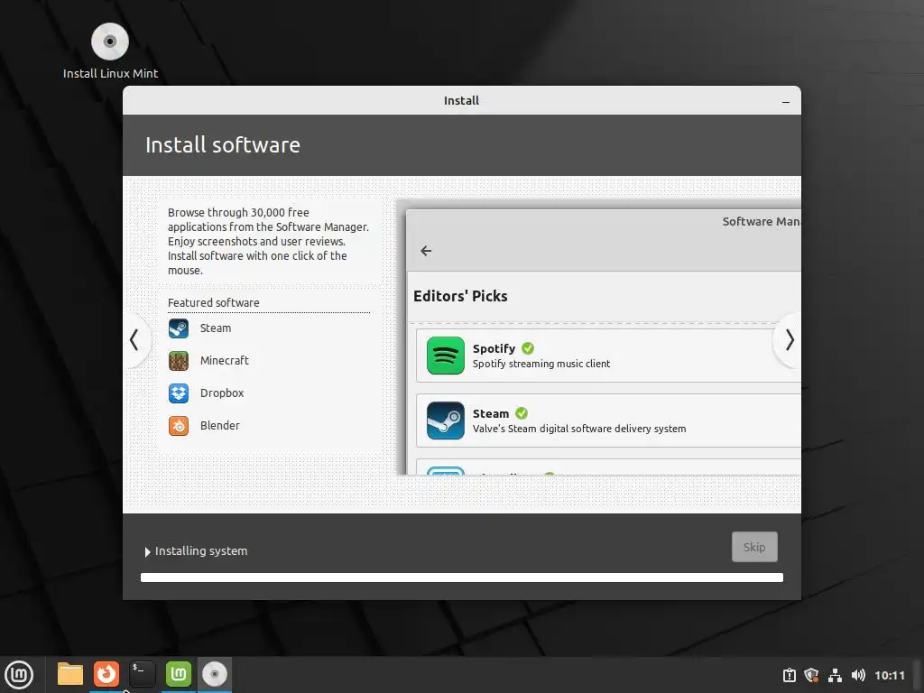Click the Dropbox label in Featured software
This screenshot has width=924, height=693.
tap(222, 393)
